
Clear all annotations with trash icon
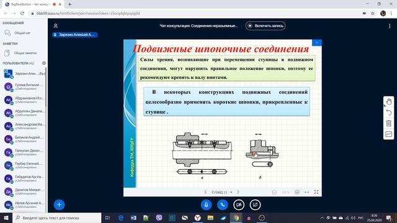click(x=389, y=123)
